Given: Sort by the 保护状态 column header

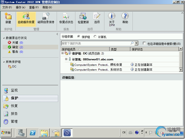Looking at the screenshot, I should click(154, 49).
